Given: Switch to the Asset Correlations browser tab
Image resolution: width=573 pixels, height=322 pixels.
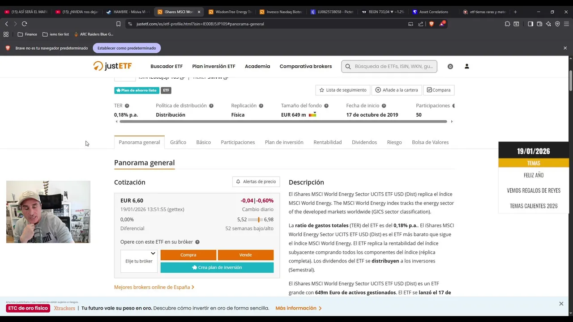Looking at the screenshot, I should 430,12.
